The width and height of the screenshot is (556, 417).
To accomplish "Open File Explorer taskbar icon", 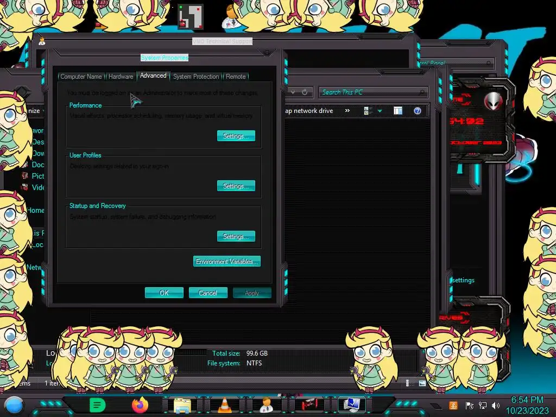I will 182,406.
